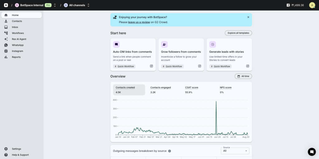
Task: Click the Home icon in sidebar
Action: (6, 15)
